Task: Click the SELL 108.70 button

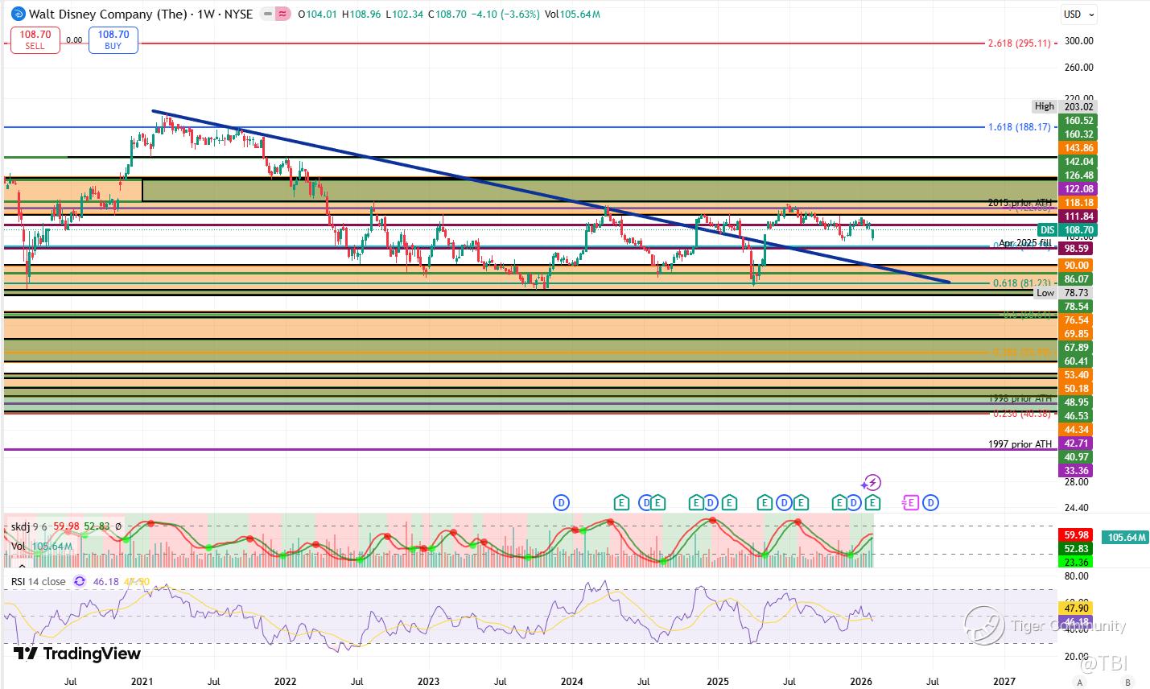Action: pyautogui.click(x=35, y=40)
